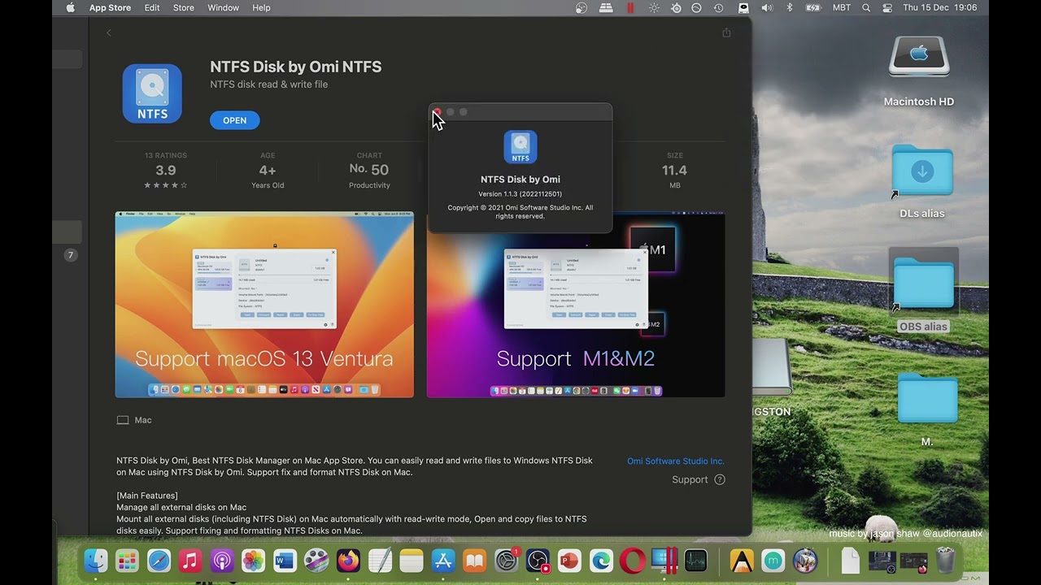Open the Edit menu

click(152, 7)
